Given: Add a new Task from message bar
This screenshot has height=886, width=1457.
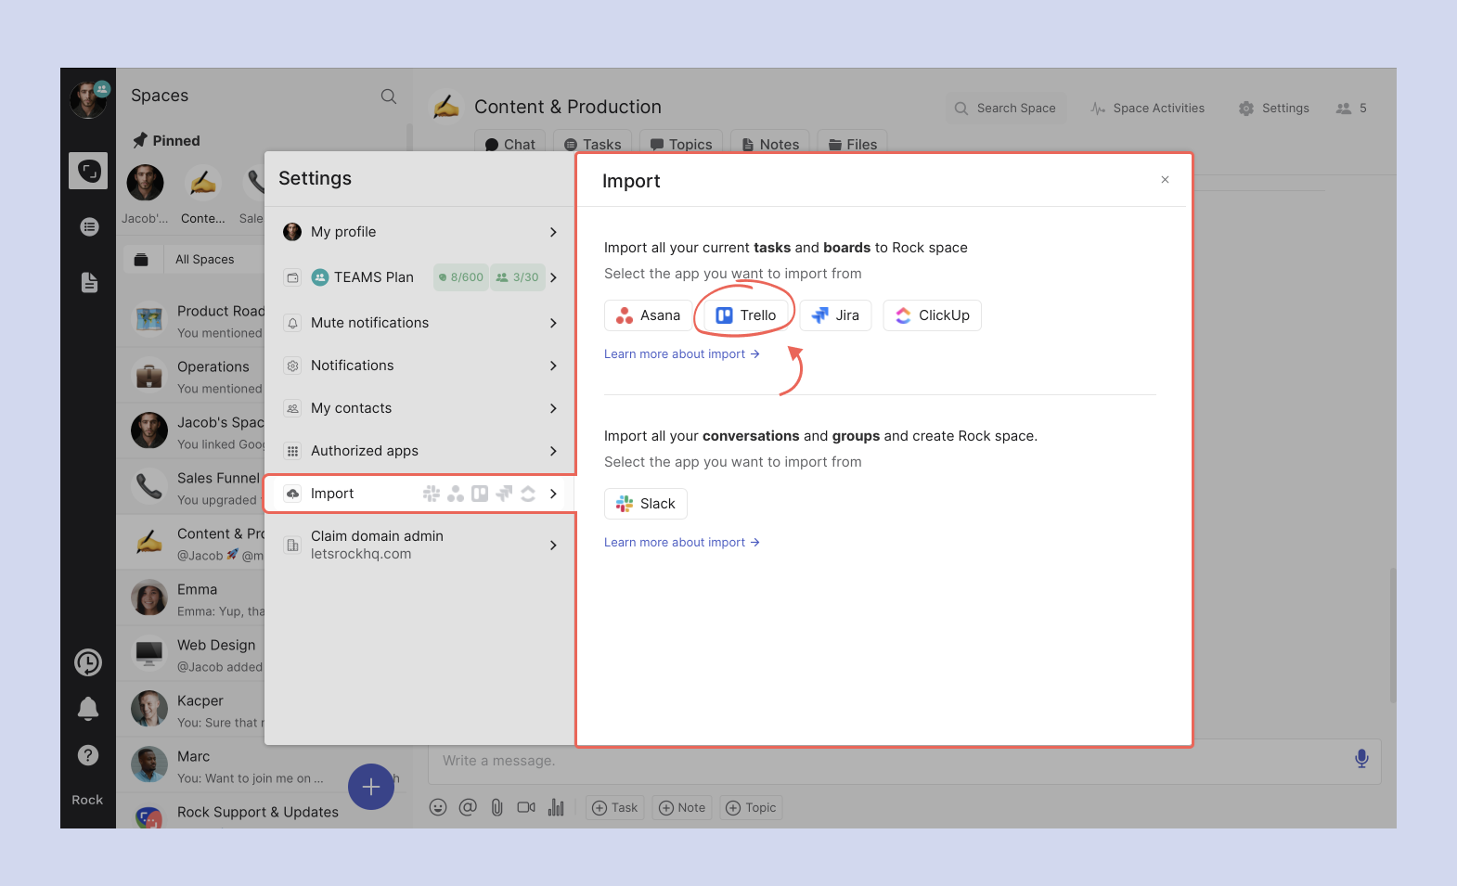Looking at the screenshot, I should (x=614, y=808).
